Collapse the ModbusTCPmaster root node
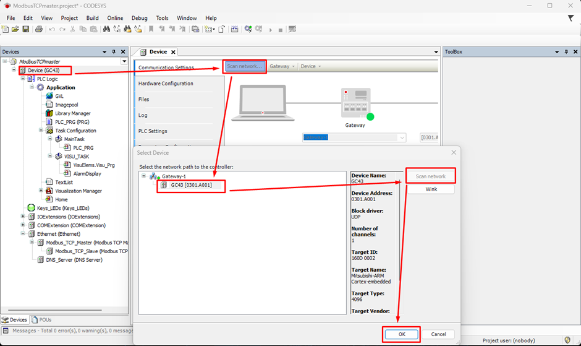The width and height of the screenshot is (581, 346). click(4, 61)
